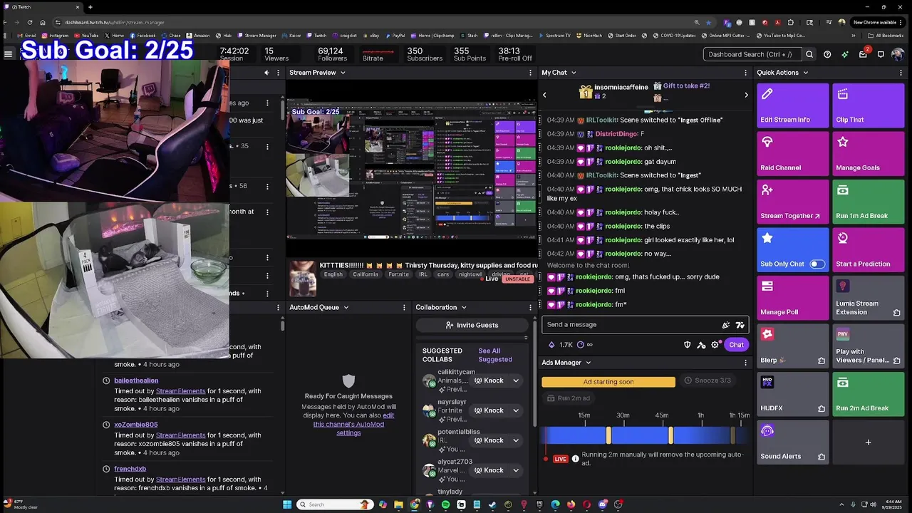
Task: Open the shield mod tools icon in chat
Action: [687, 345]
